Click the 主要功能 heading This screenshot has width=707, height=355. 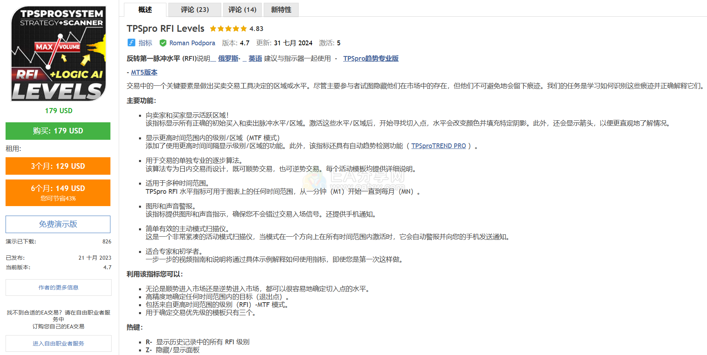tap(141, 100)
